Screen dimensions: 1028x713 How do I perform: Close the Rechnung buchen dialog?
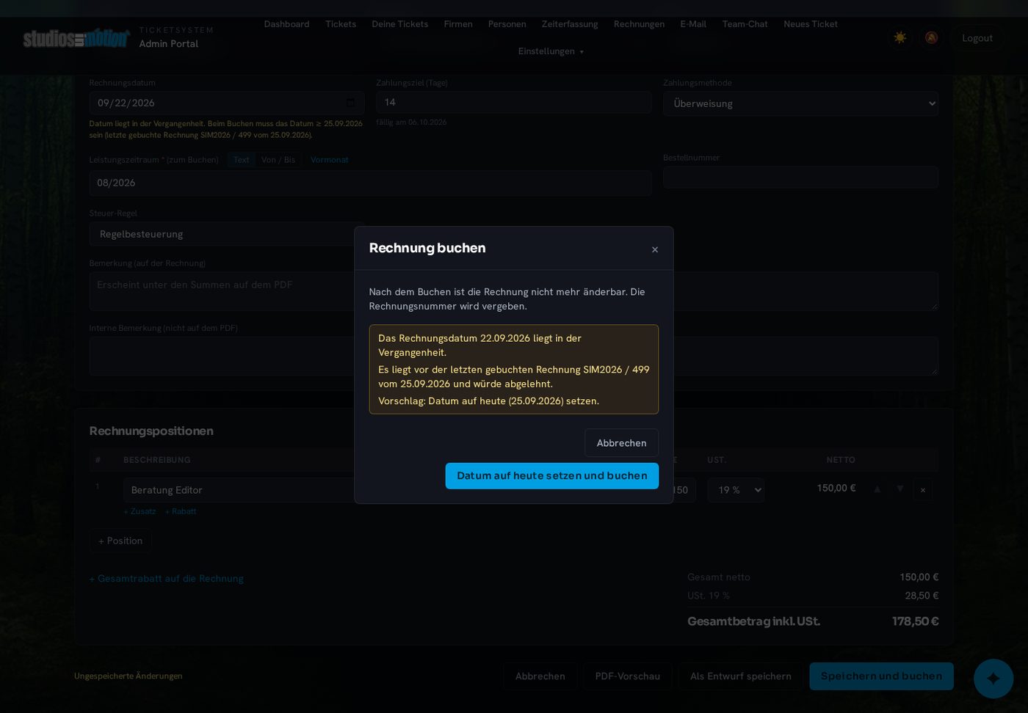tap(654, 249)
